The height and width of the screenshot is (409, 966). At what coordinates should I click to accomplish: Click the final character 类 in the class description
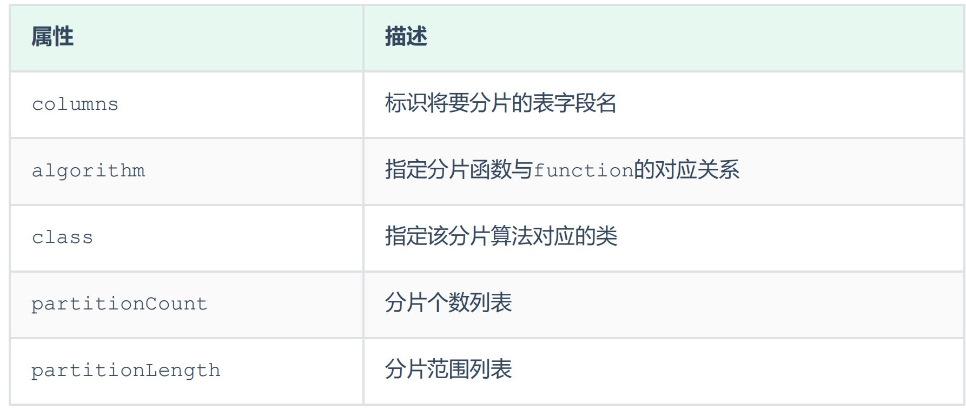(x=607, y=236)
